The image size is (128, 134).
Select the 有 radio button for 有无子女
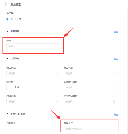(x=17, y=19)
